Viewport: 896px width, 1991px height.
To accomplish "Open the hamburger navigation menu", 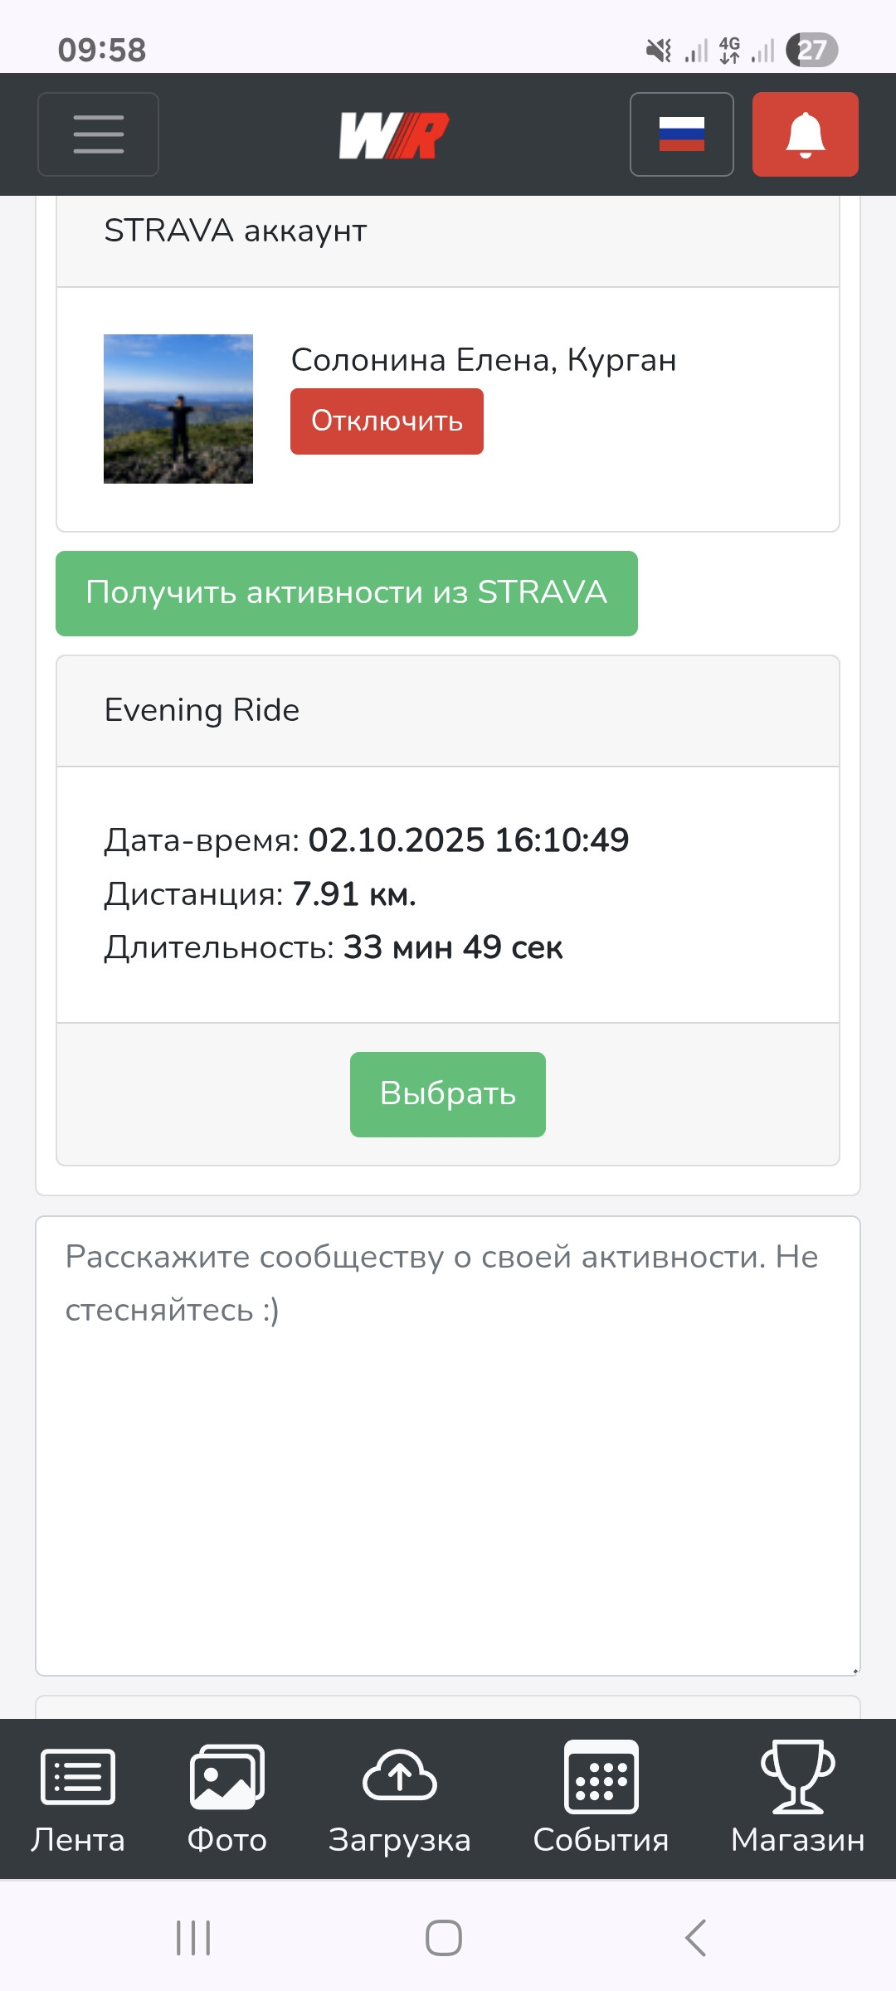I will tap(98, 134).
